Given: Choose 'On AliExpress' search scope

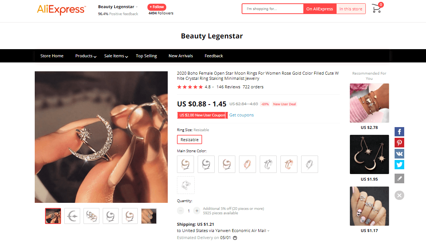Looking at the screenshot, I should point(320,9).
